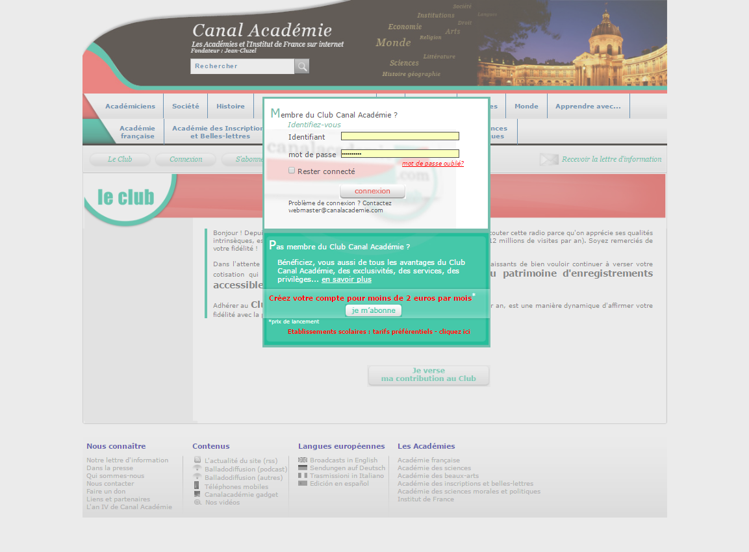The image size is (749, 552).
Task: Open the Académie des sciences footer link
Action: point(434,468)
